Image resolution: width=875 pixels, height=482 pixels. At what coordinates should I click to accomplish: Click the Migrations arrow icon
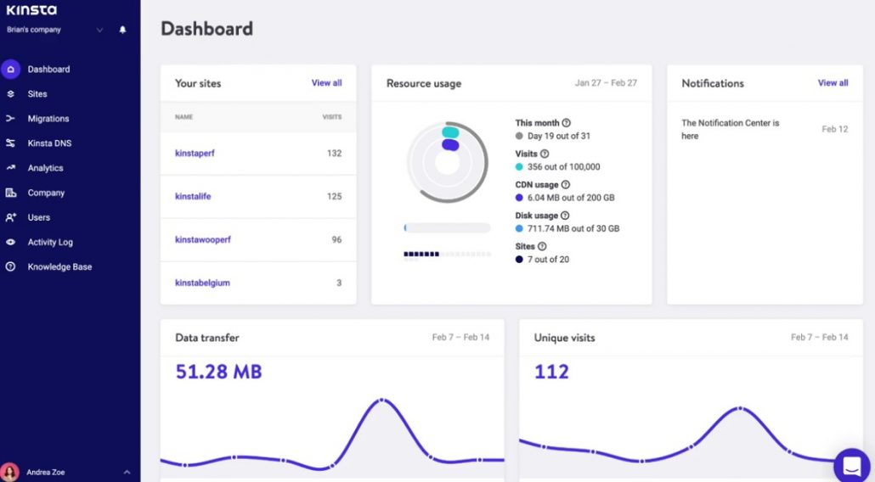pos(10,119)
